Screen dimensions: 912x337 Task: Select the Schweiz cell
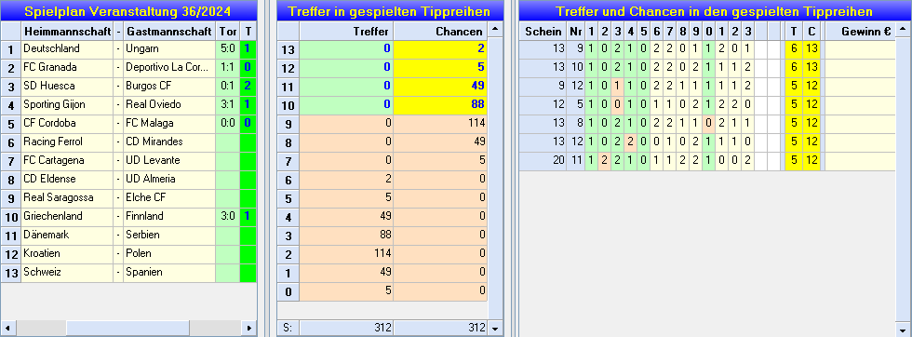coord(67,273)
